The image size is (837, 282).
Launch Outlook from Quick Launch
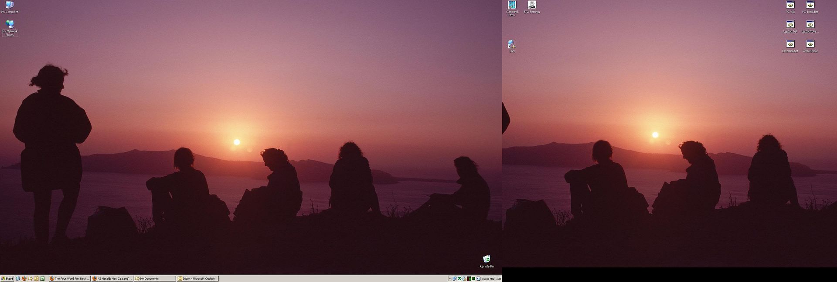point(36,279)
